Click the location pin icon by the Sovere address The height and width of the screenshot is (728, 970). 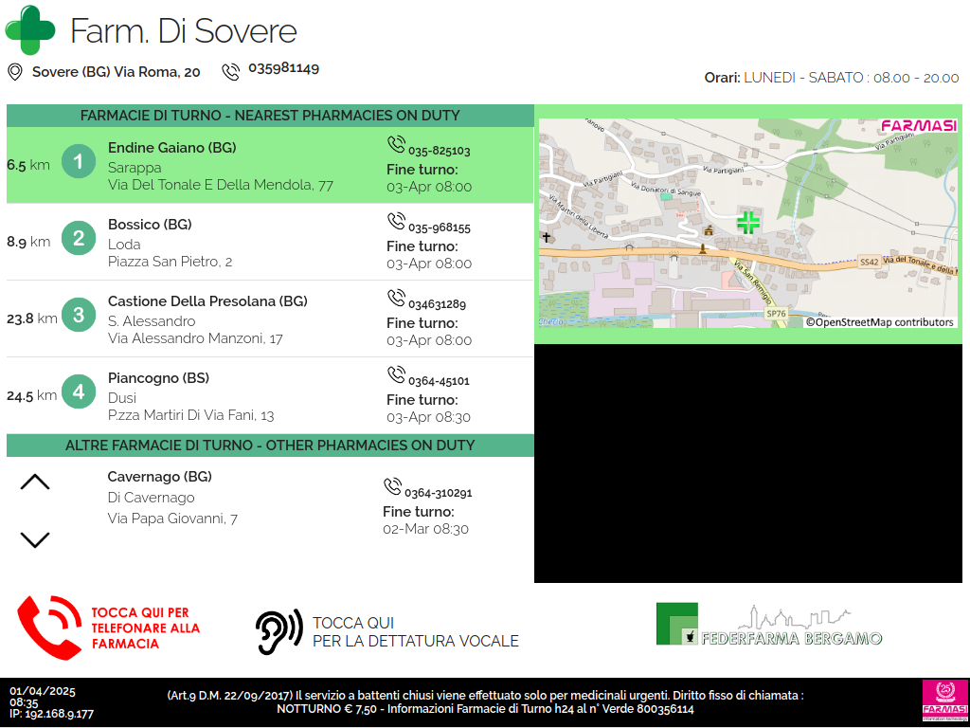pyautogui.click(x=15, y=72)
